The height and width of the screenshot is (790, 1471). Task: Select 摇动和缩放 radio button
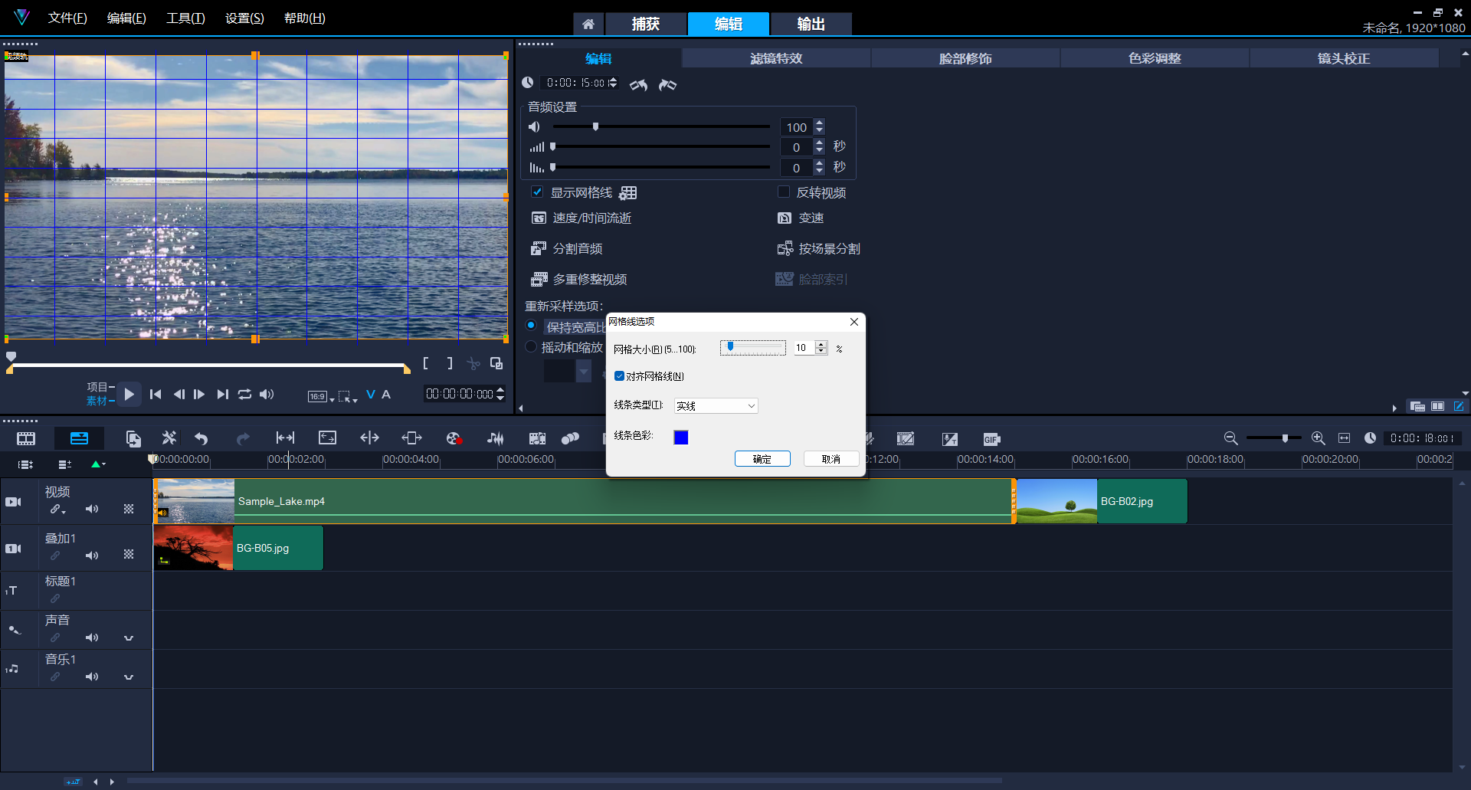click(x=531, y=346)
